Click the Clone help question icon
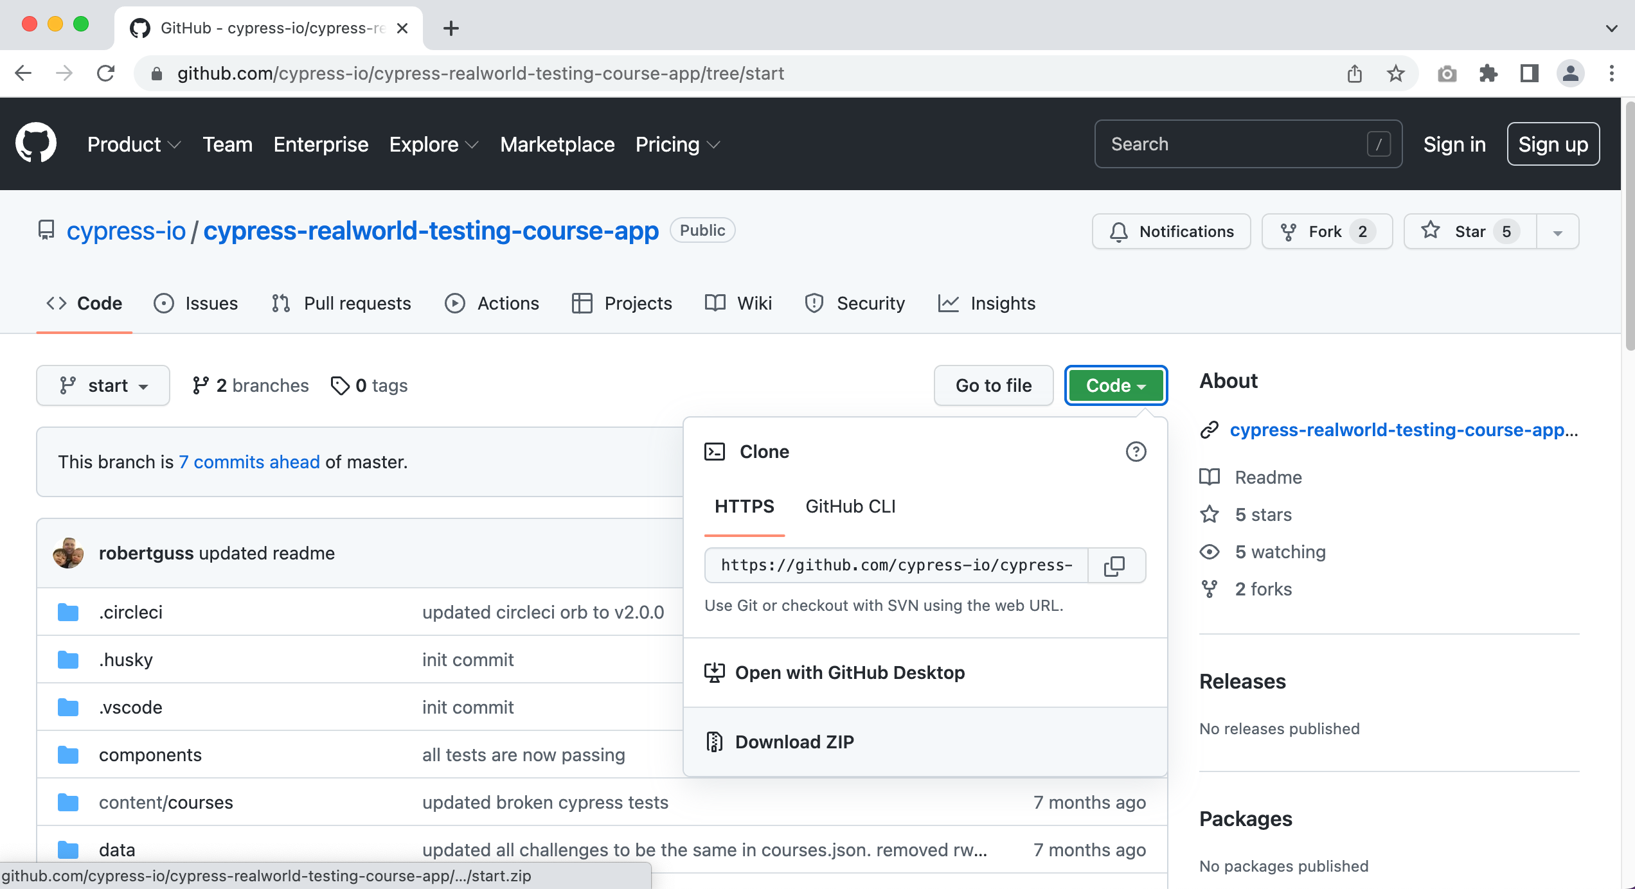 coord(1136,452)
